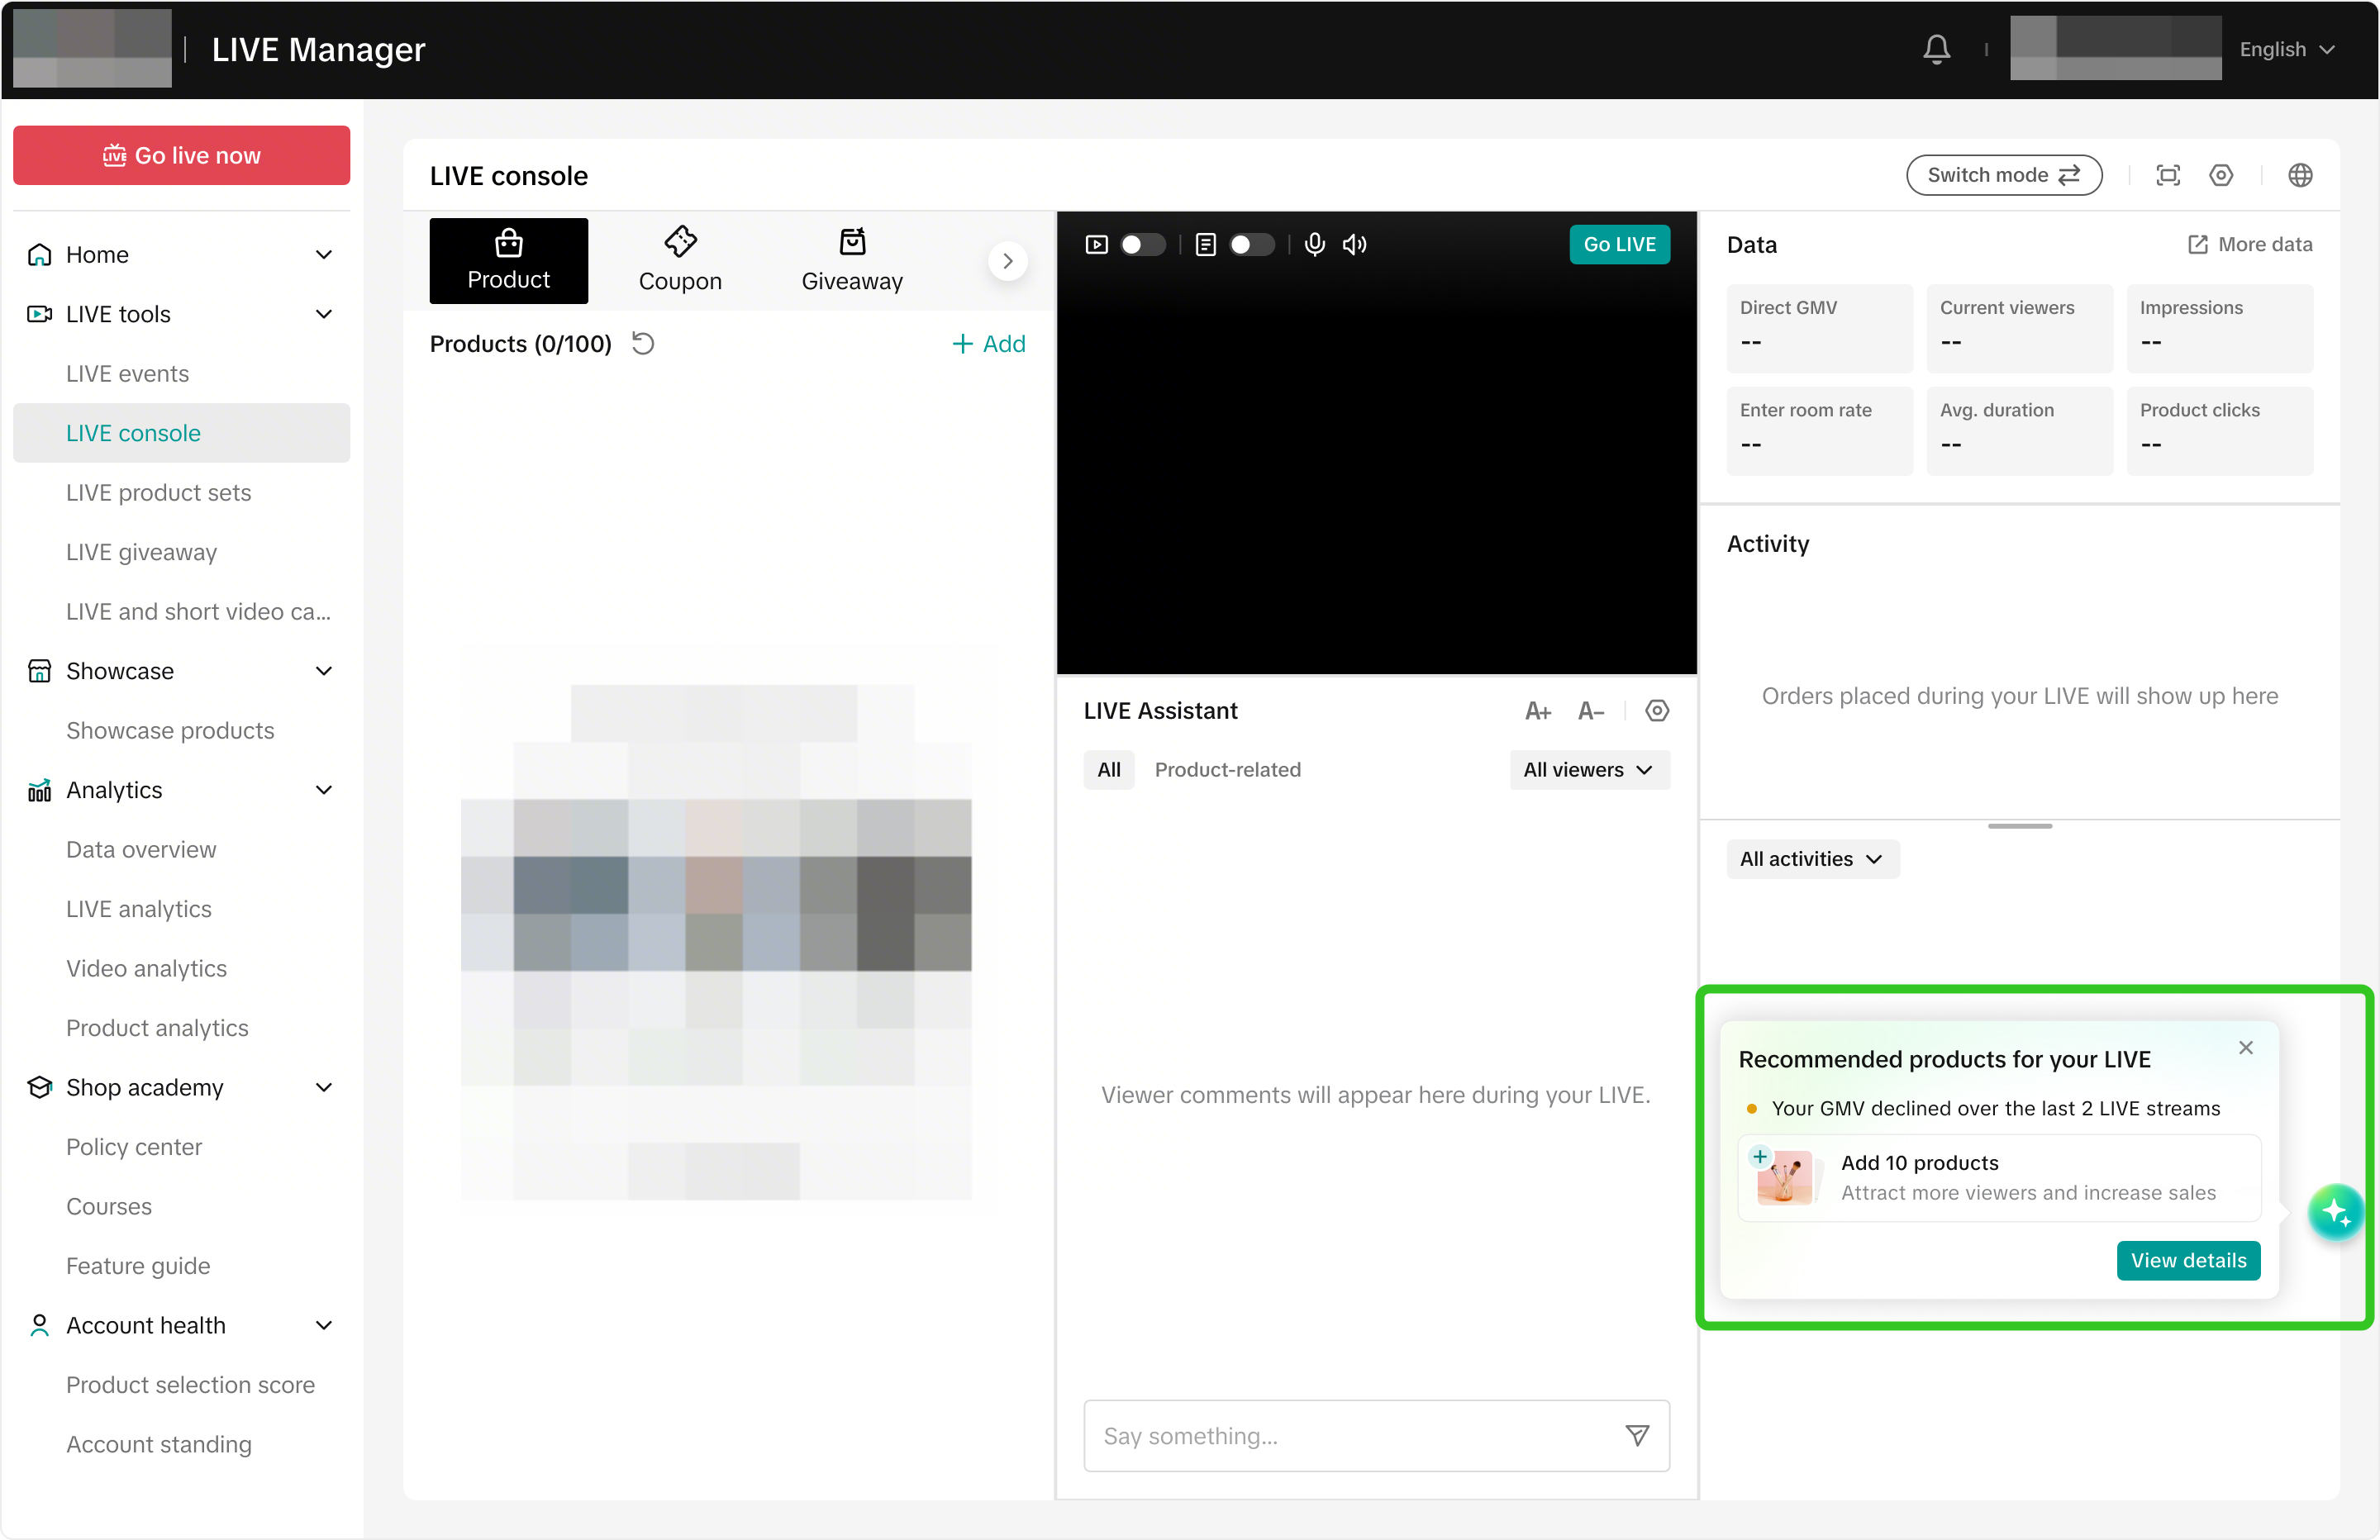
Task: Click the globe icon in console header
Action: pyautogui.click(x=2300, y=175)
